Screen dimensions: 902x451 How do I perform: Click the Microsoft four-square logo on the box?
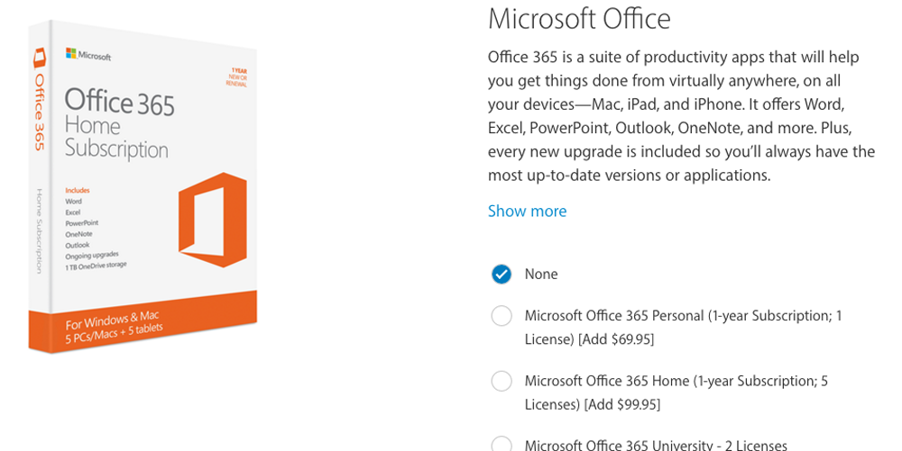coord(71,54)
